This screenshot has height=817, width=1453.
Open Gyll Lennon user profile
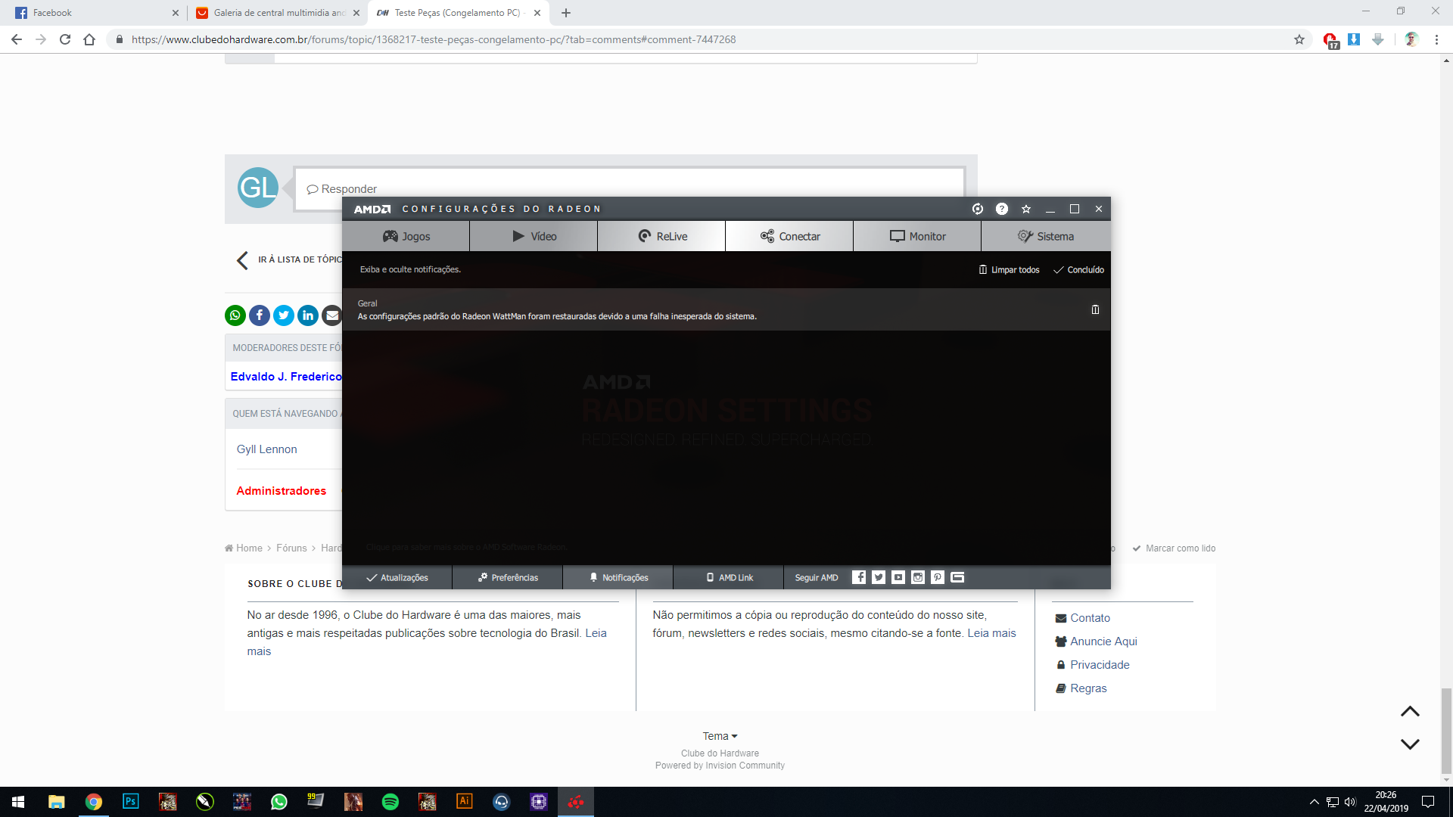pyautogui.click(x=266, y=449)
